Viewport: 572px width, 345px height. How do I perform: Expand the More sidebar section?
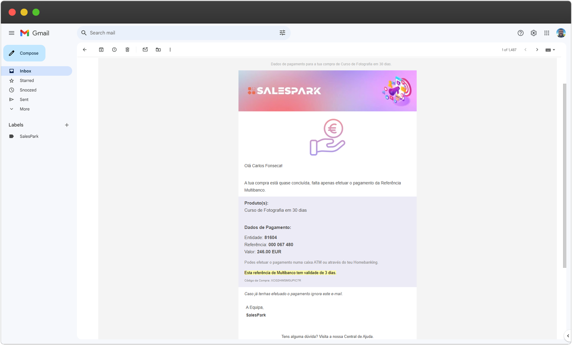[25, 109]
